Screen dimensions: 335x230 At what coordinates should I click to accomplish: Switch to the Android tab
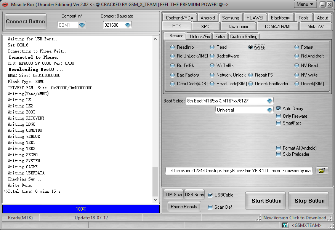click(208, 18)
